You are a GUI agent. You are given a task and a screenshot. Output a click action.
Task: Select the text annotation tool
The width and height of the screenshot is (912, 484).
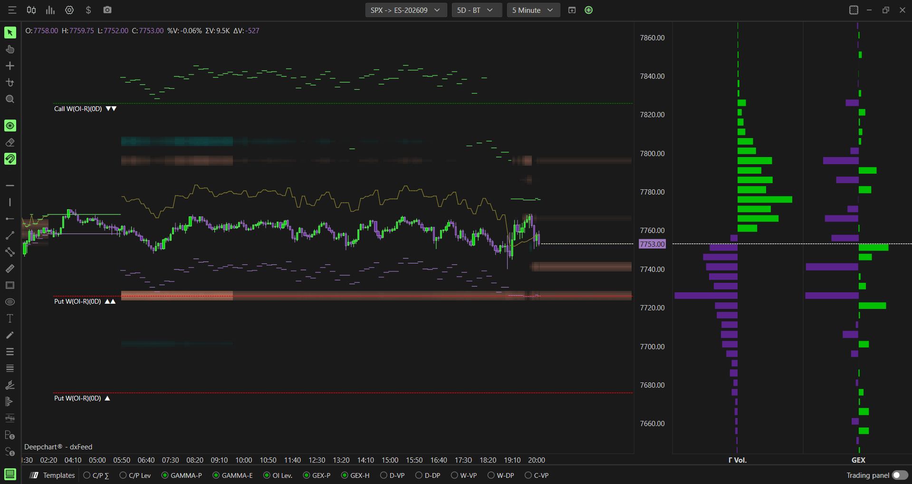click(x=10, y=318)
